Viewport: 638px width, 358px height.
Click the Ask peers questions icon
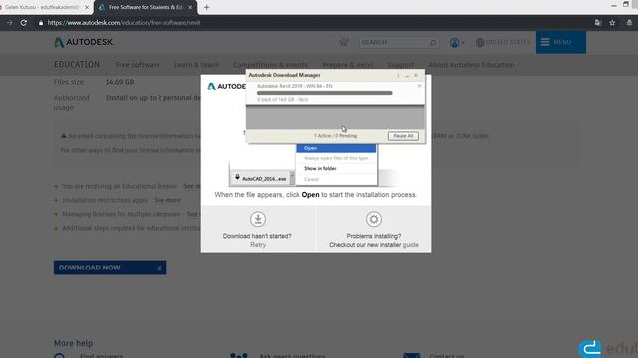[239, 356]
